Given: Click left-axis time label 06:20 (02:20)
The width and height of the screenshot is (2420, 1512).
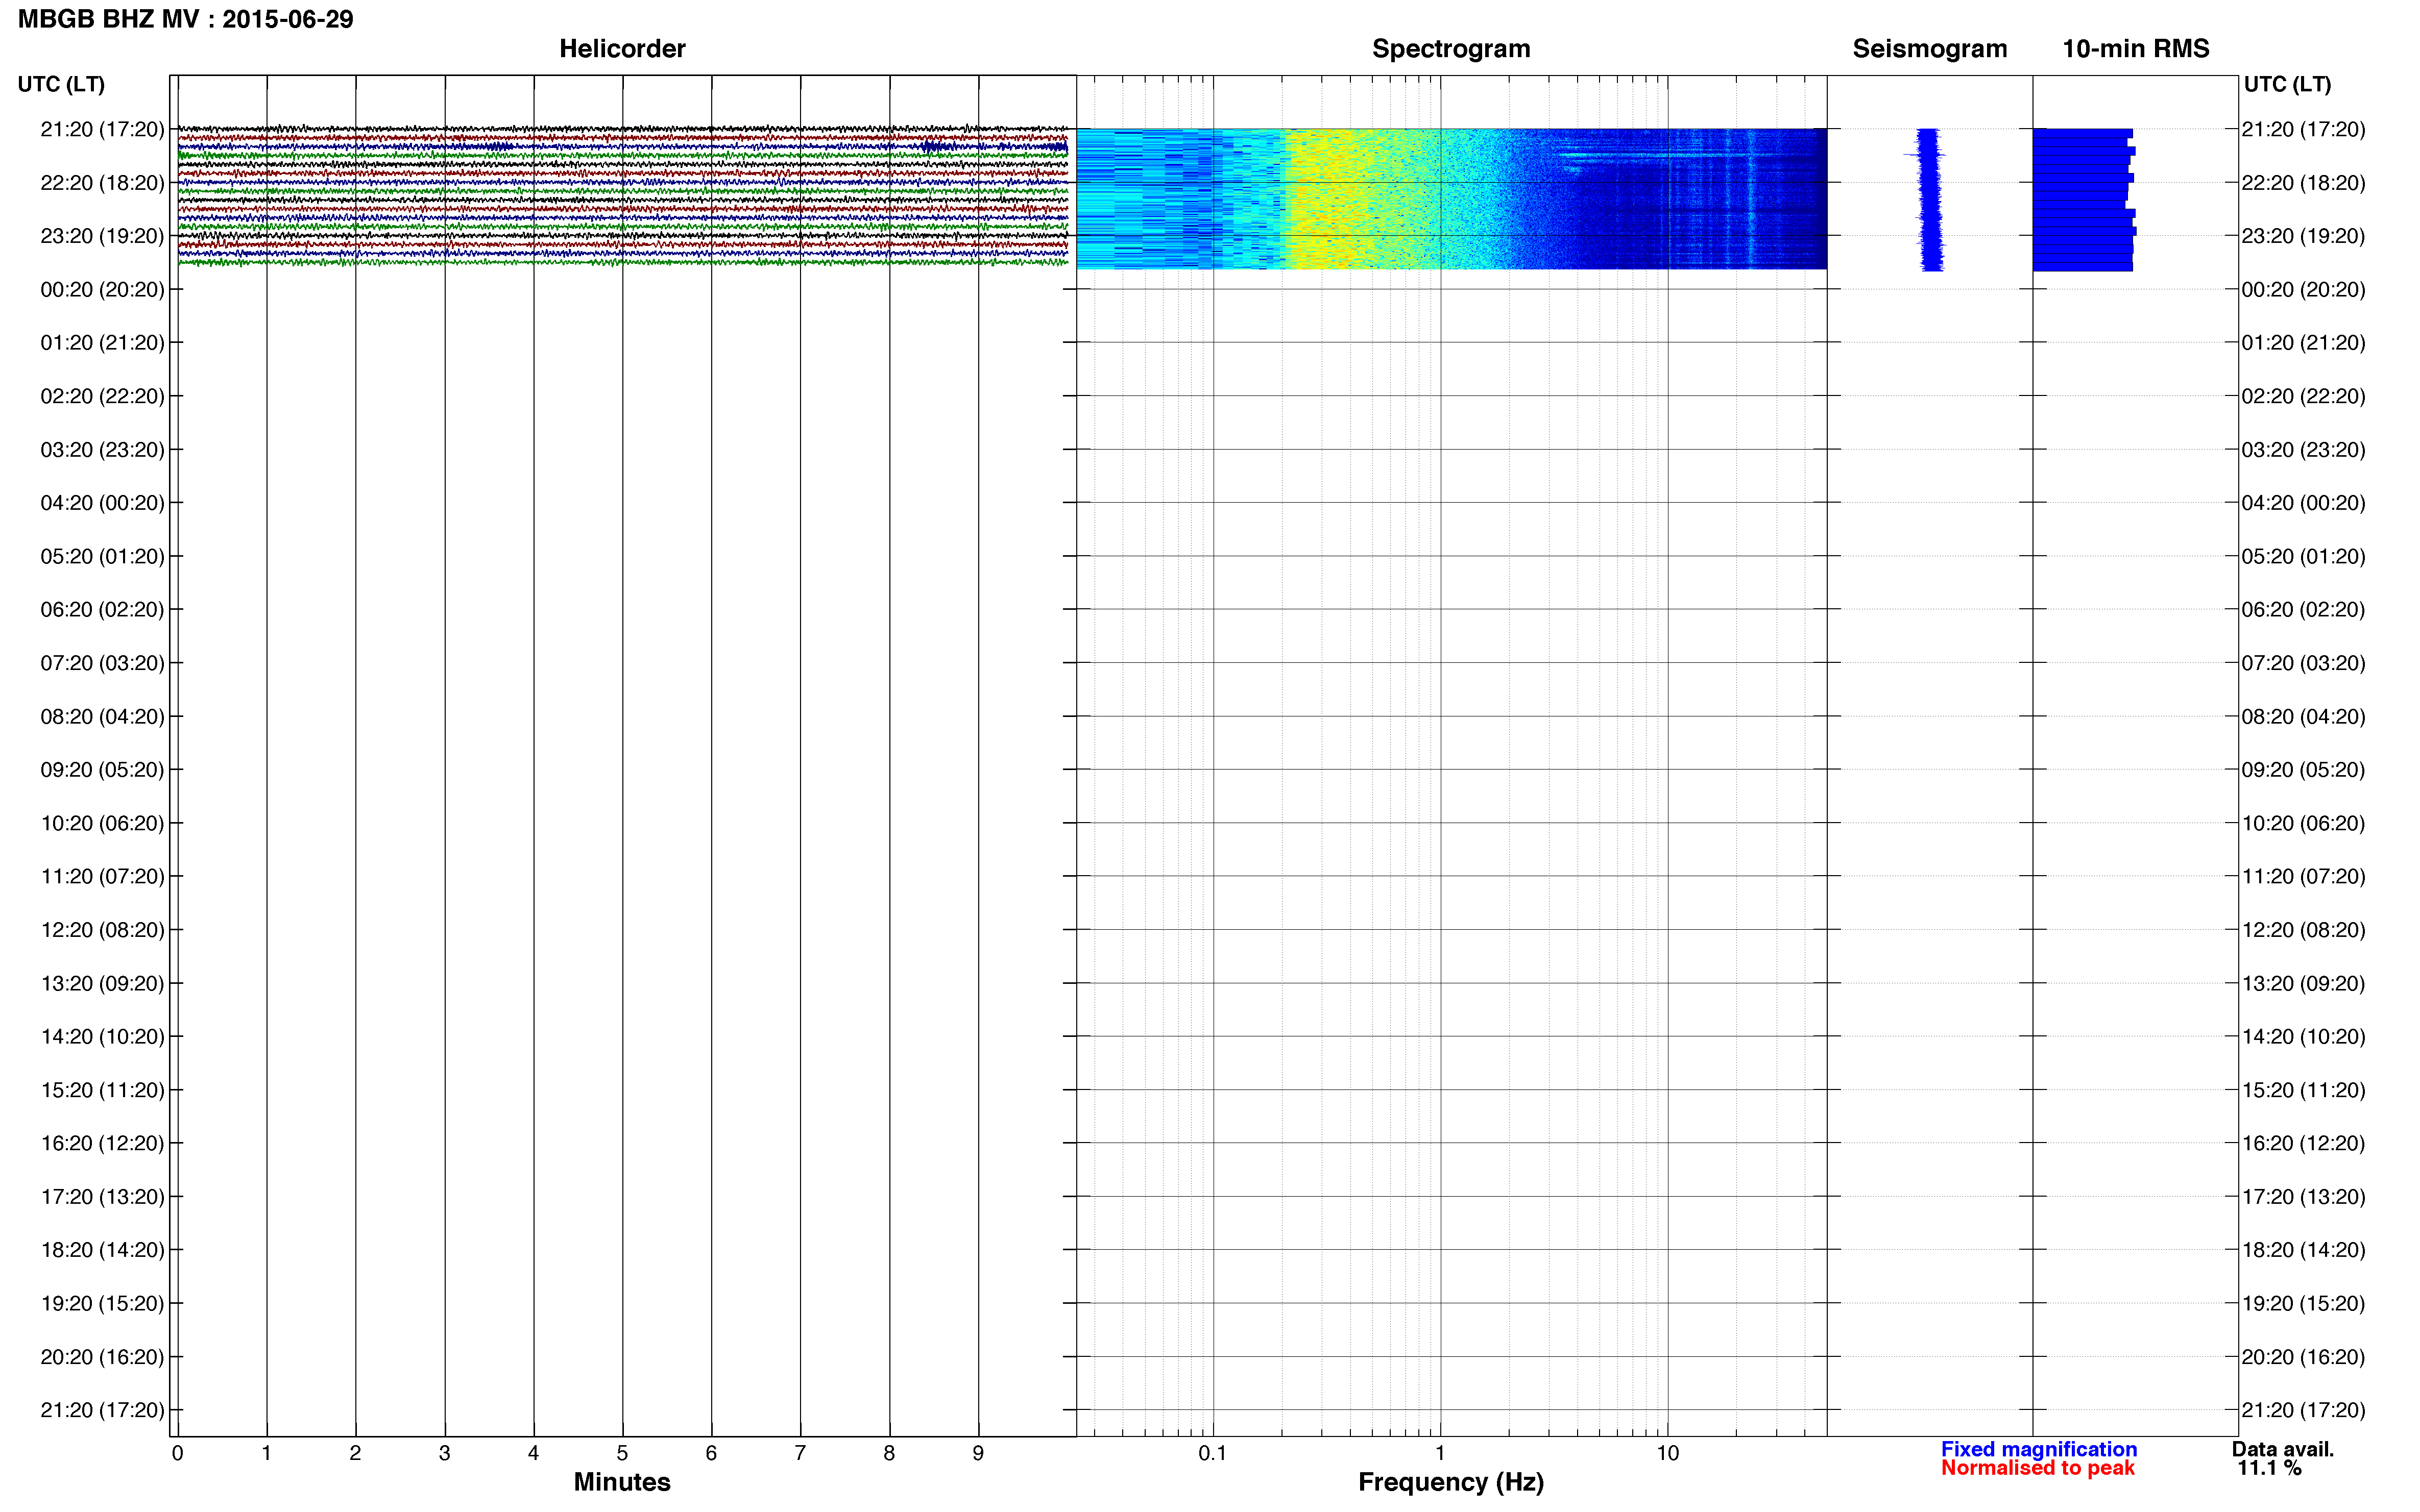Looking at the screenshot, I should [102, 610].
